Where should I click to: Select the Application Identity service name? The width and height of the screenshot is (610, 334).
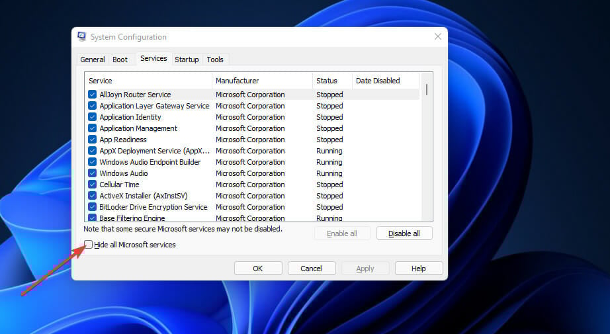[130, 117]
